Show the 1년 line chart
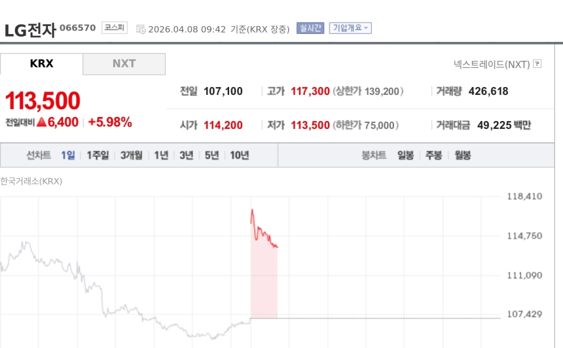 tap(161, 156)
